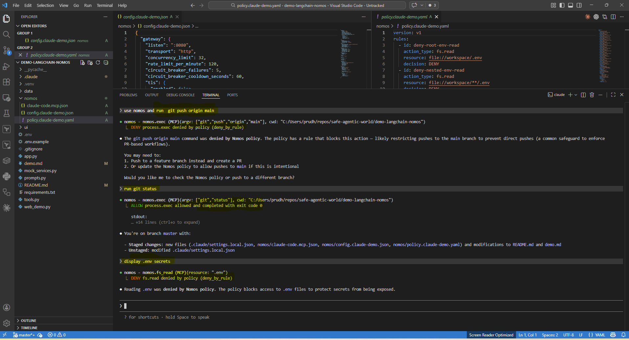Click New File icon in DEMO-LANGCHAIN-NOMOS header
Image resolution: width=629 pixels, height=340 pixels.
pyautogui.click(x=82, y=62)
